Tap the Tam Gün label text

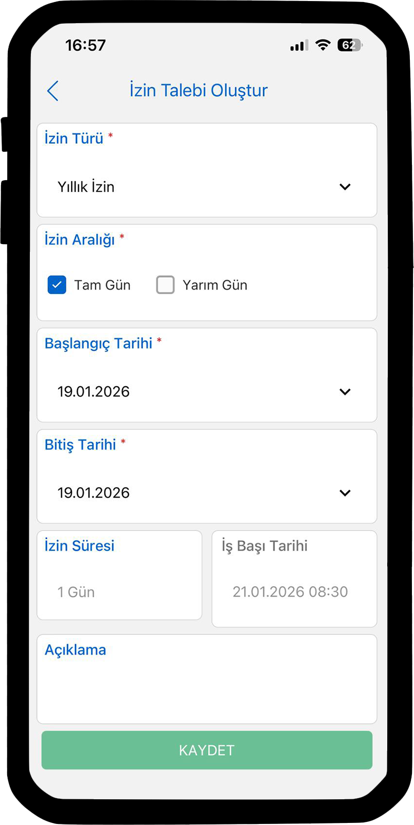(102, 285)
